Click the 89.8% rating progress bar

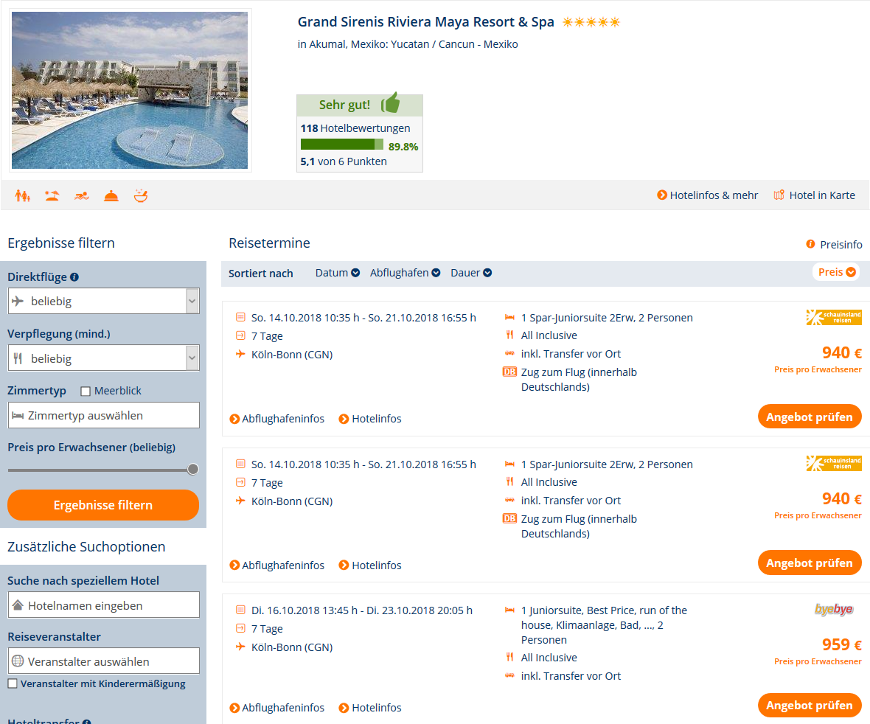tap(342, 145)
